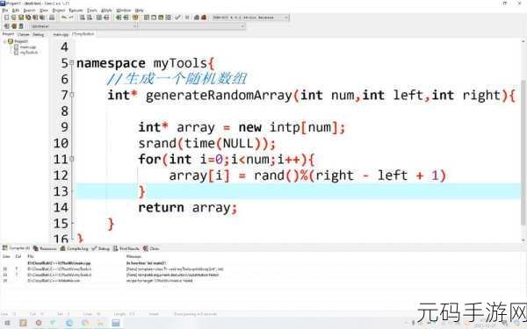Switch to the Classes side panel tab

coord(24,34)
